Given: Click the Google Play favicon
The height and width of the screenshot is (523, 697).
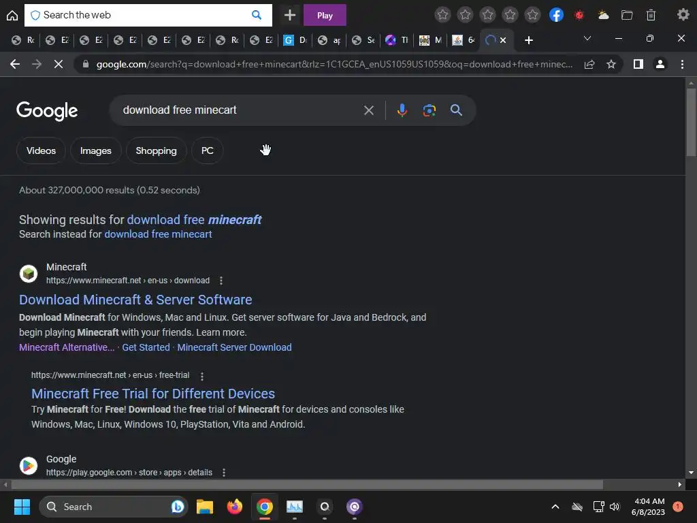Looking at the screenshot, I should click(29, 466).
